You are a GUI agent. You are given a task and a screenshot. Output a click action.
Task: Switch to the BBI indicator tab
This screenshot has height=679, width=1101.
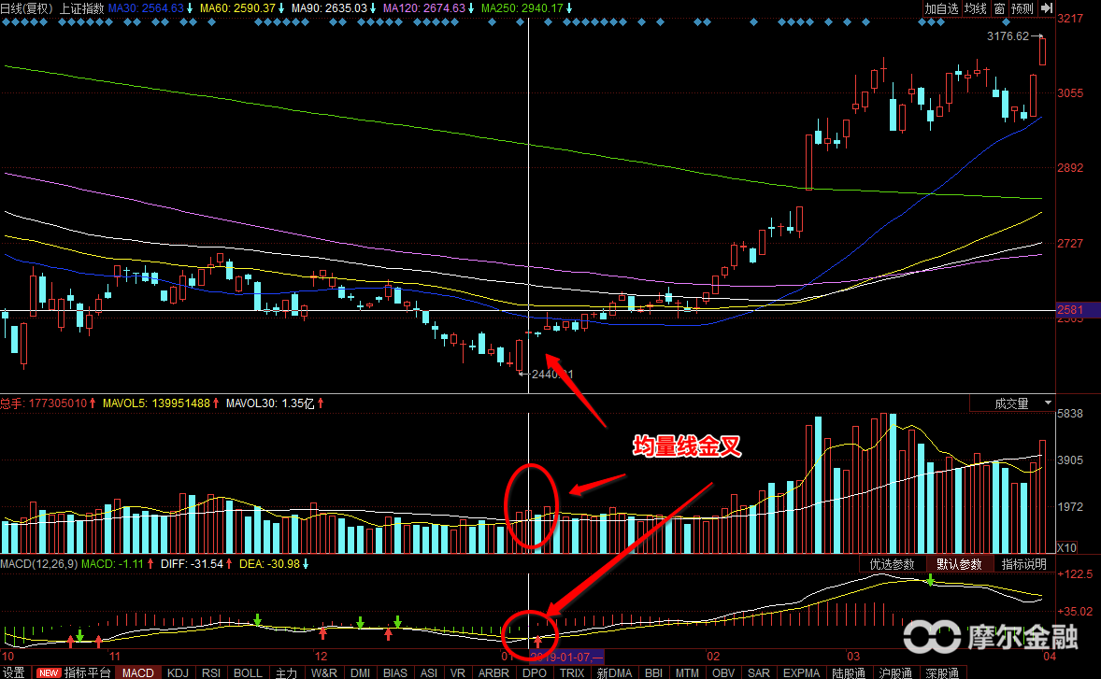[653, 672]
